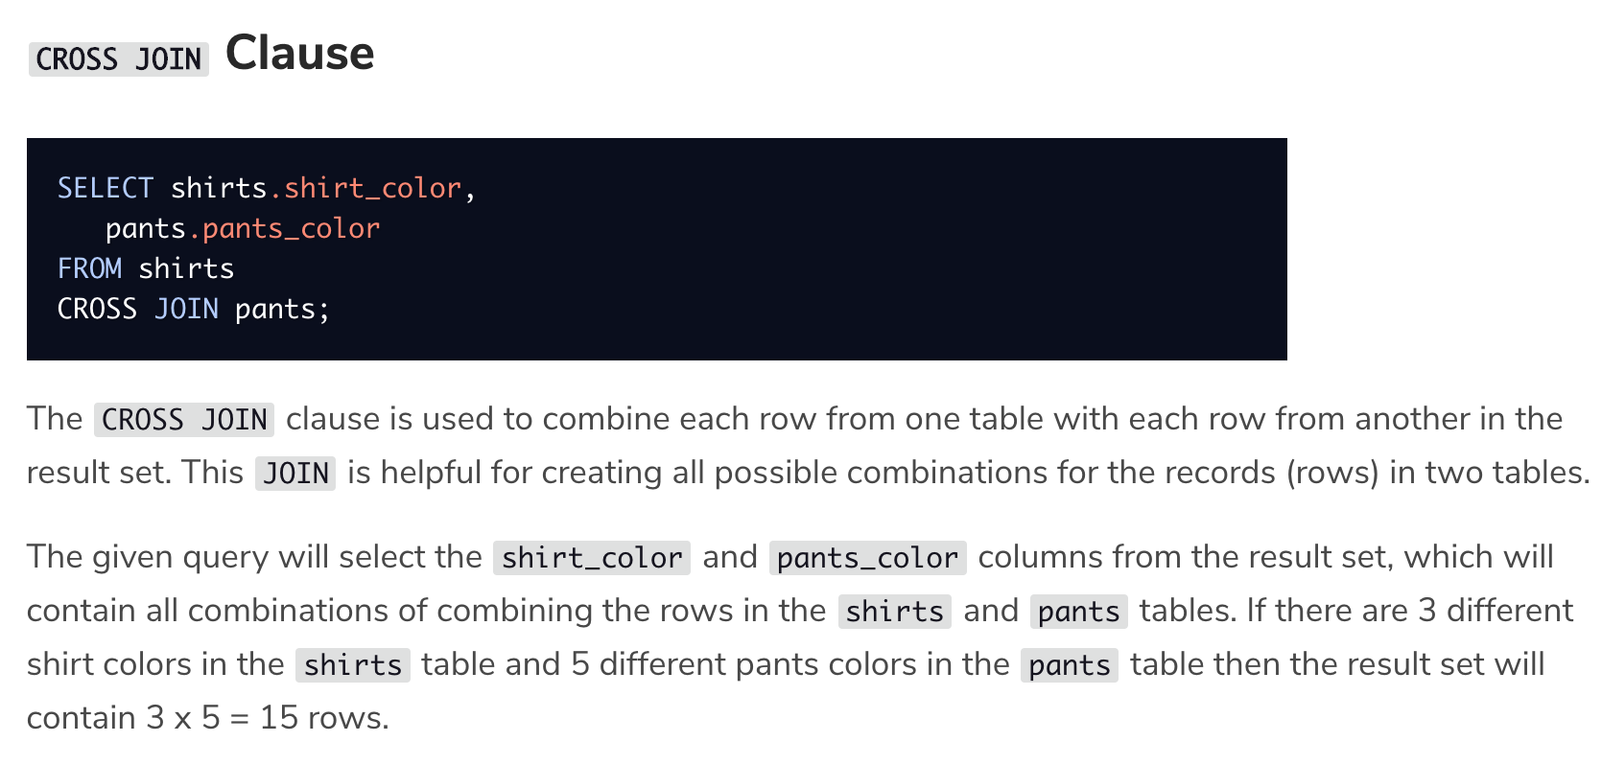Click the JOIN keyword in last code line

click(187, 309)
